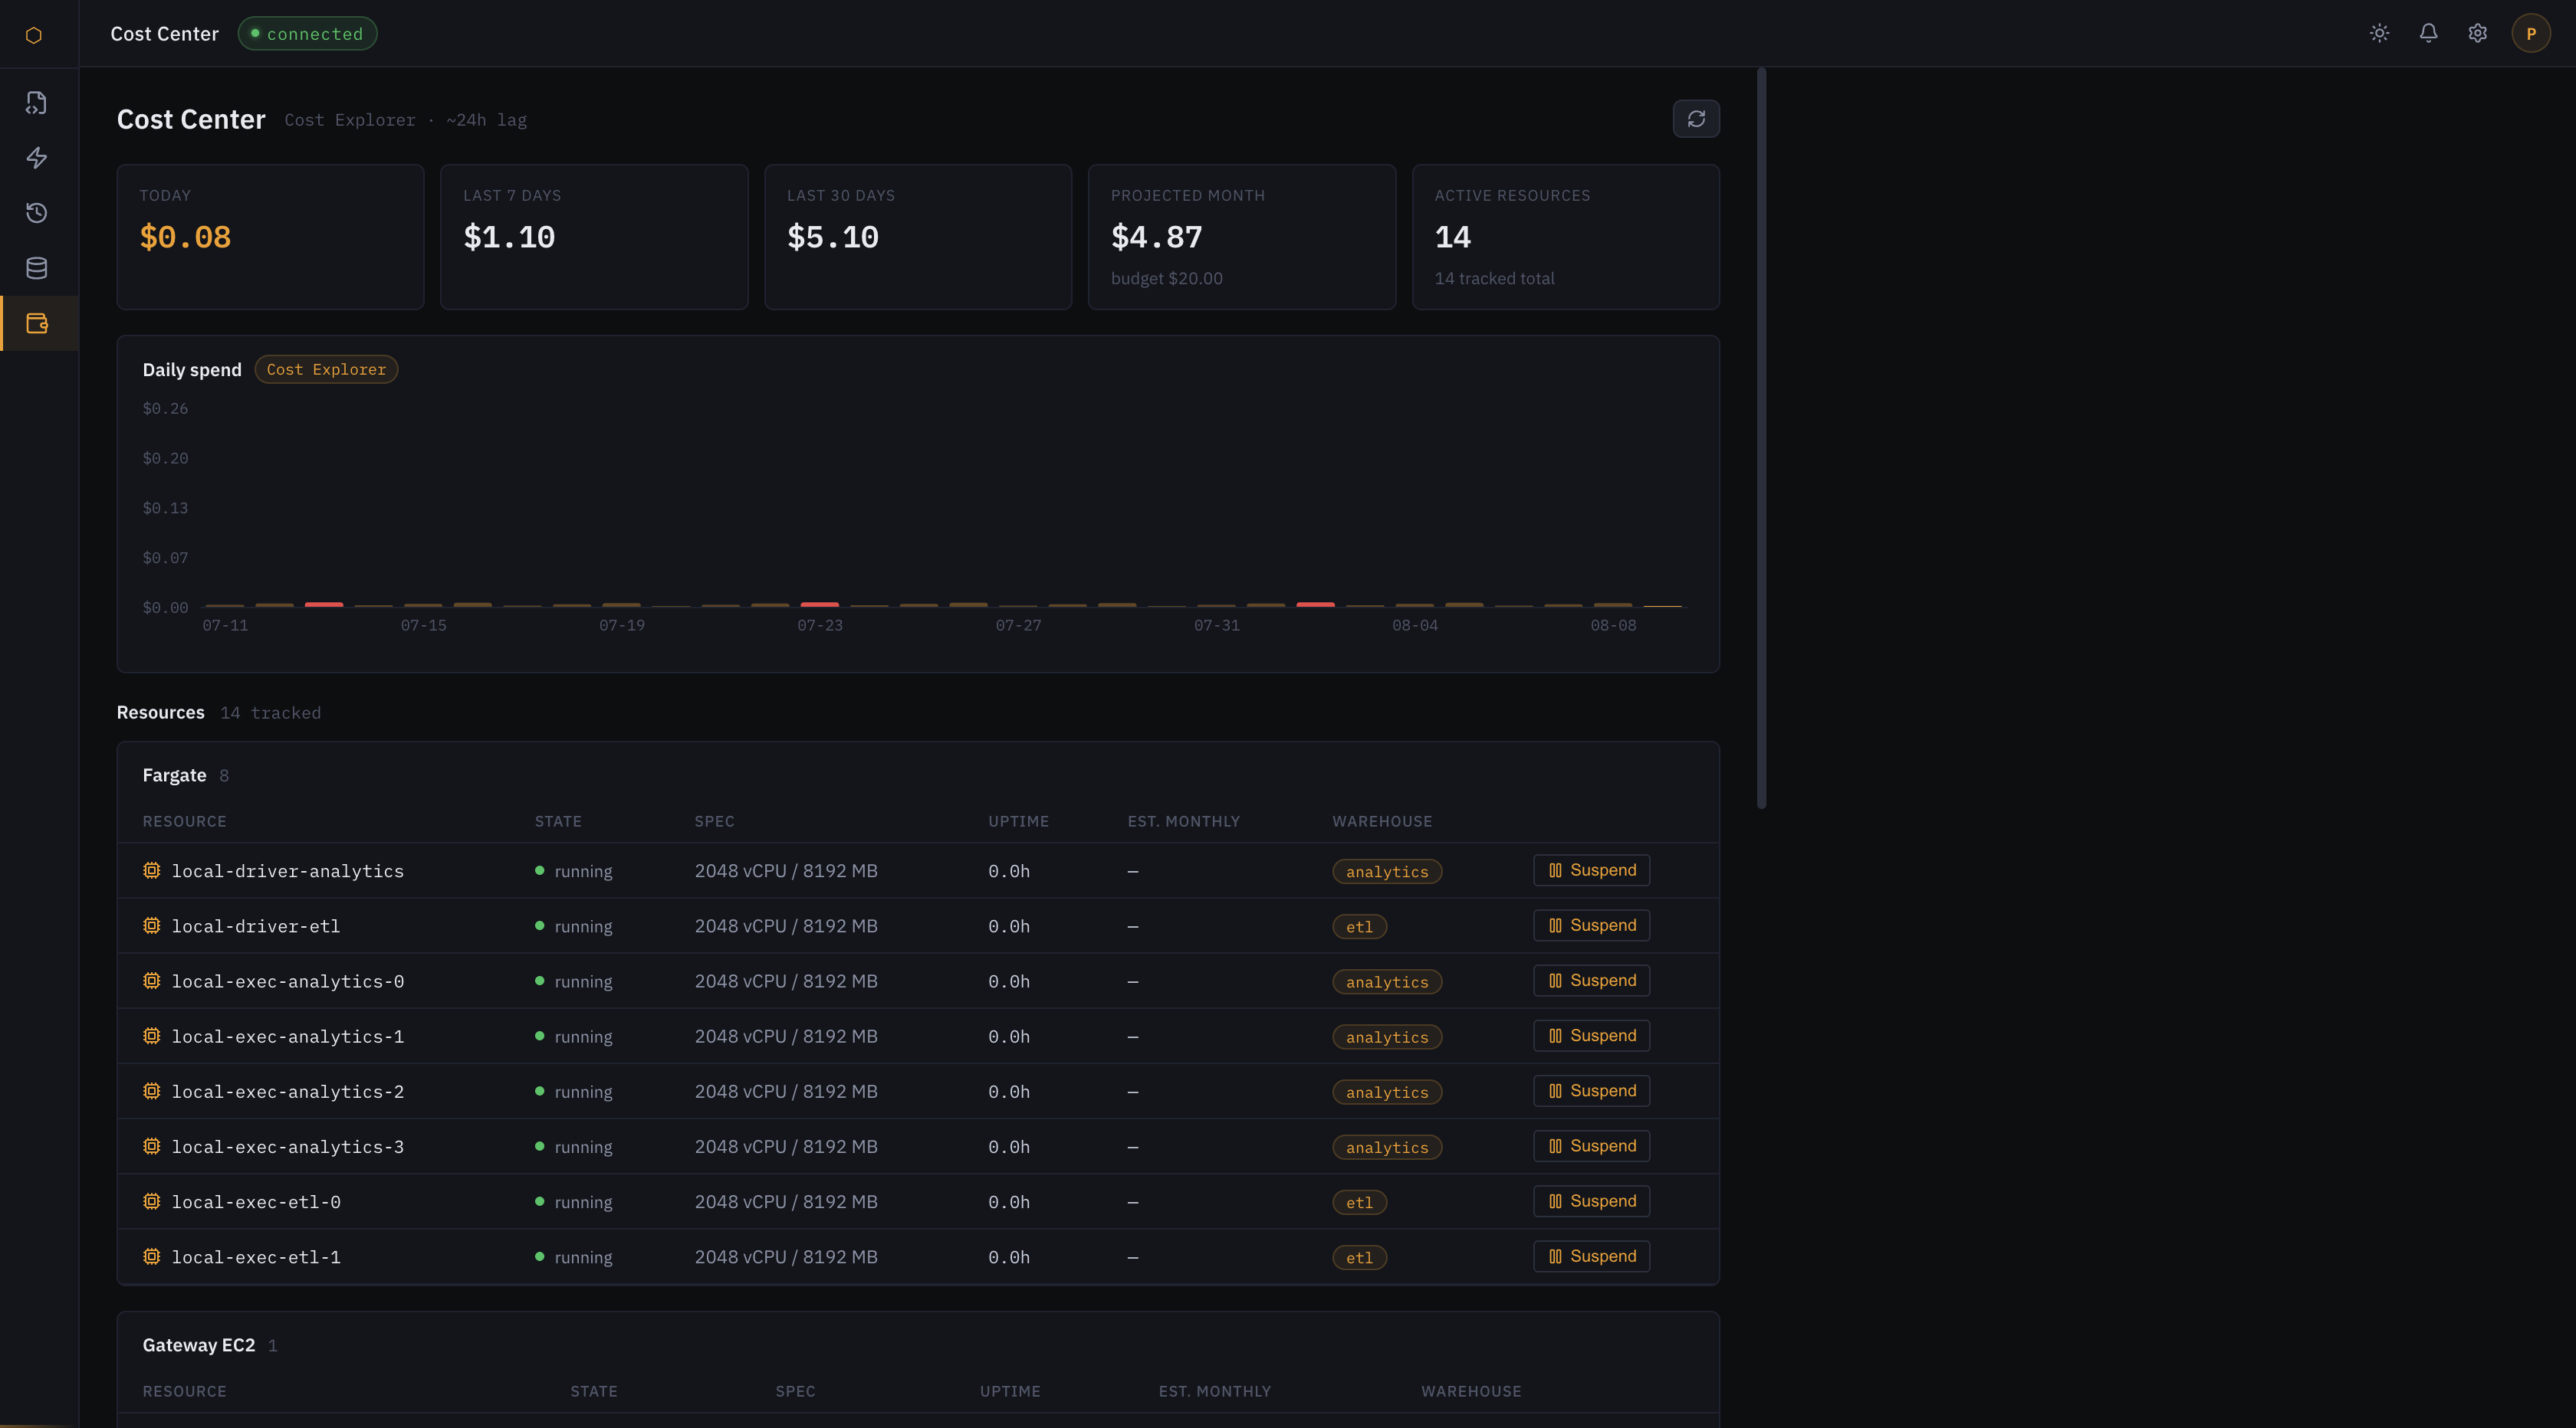
Task: Suspend local-exec-analytics-2
Action: click(1591, 1090)
